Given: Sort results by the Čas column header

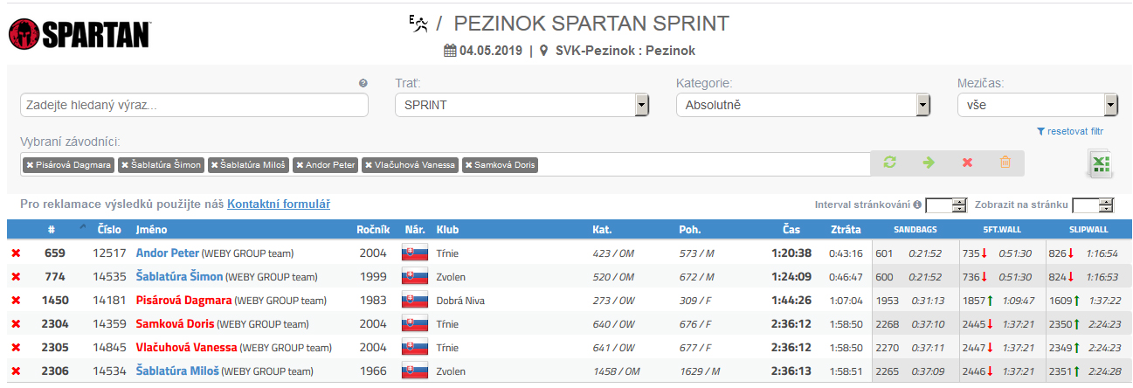Looking at the screenshot, I should click(791, 230).
